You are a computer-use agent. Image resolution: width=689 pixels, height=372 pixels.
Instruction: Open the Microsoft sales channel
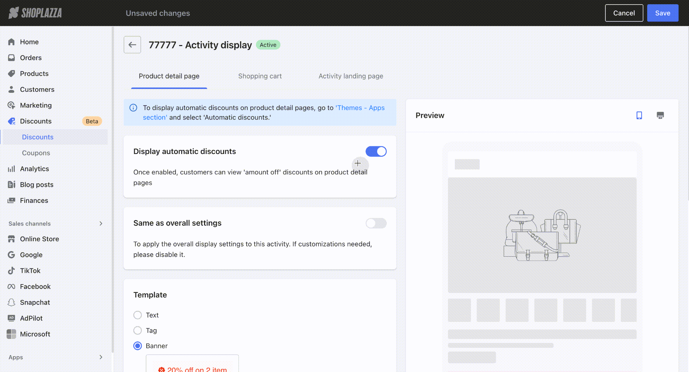(x=35, y=334)
